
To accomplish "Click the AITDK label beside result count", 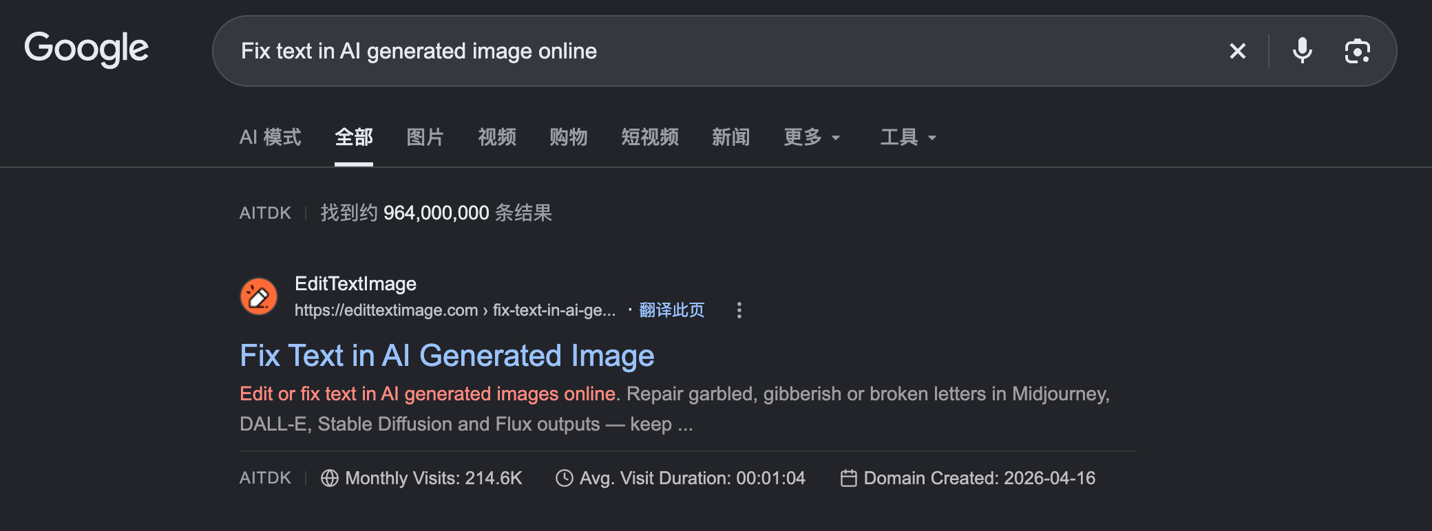I will [265, 213].
